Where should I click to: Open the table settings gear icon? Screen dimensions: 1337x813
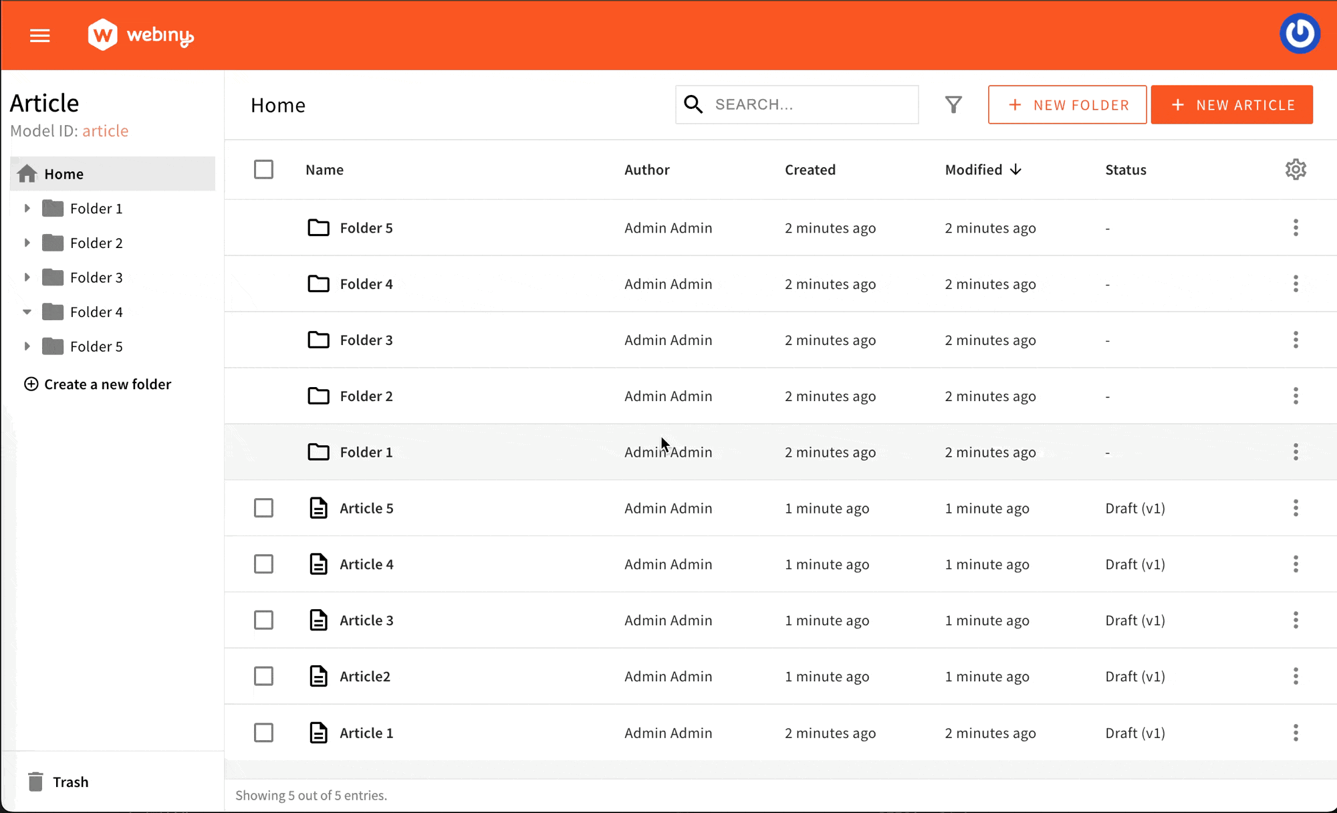coord(1296,169)
